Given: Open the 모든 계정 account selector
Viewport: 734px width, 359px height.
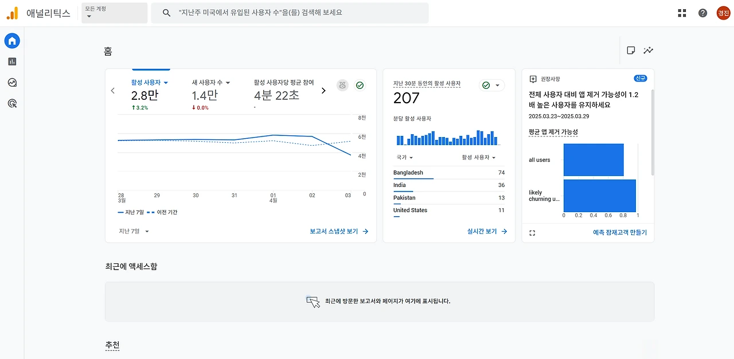Looking at the screenshot, I should 115,13.
